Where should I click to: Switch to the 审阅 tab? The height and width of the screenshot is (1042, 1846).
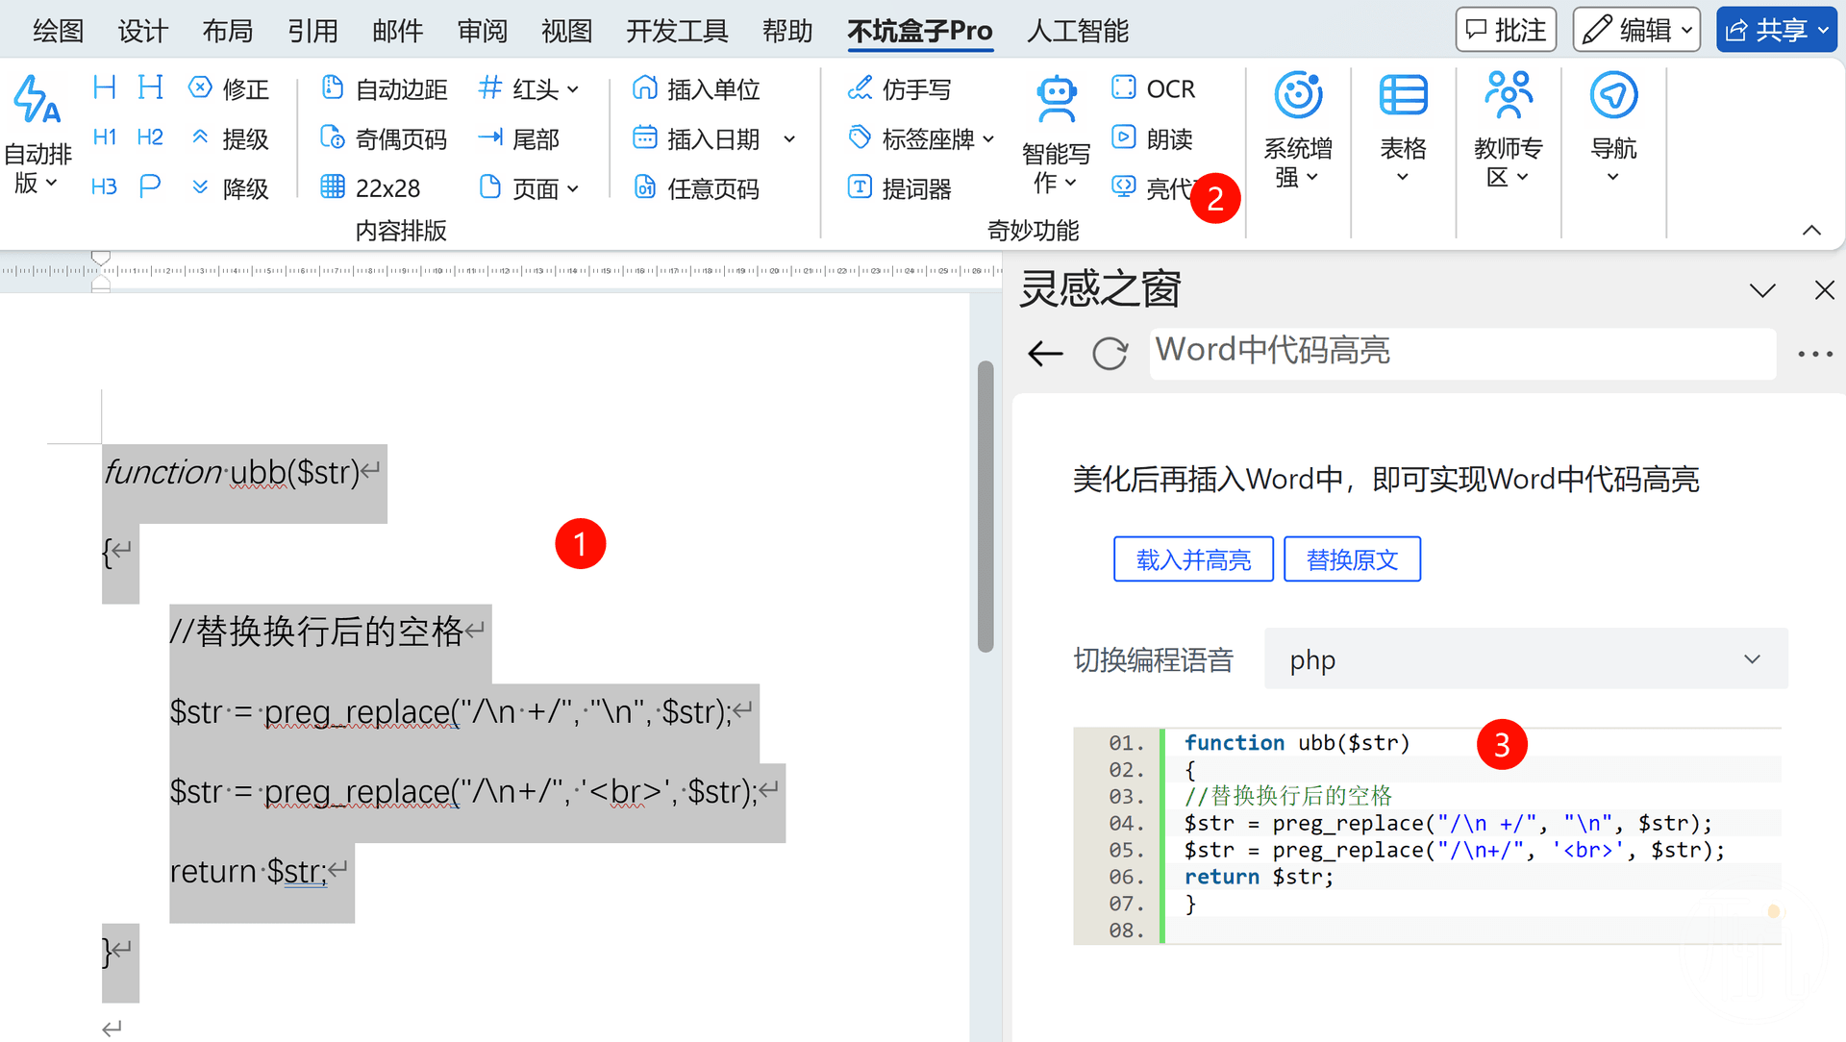coord(483,31)
